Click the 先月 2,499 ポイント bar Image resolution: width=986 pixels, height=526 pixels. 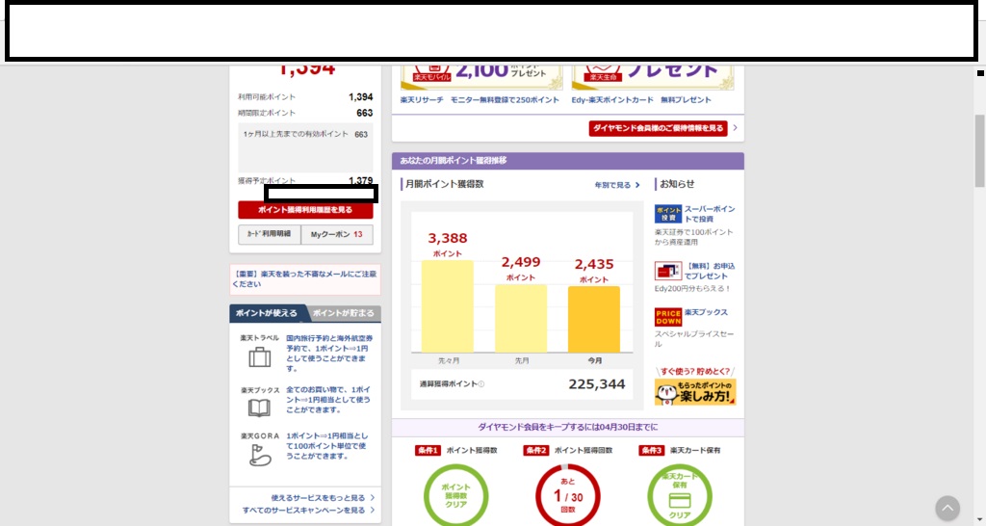pyautogui.click(x=521, y=318)
